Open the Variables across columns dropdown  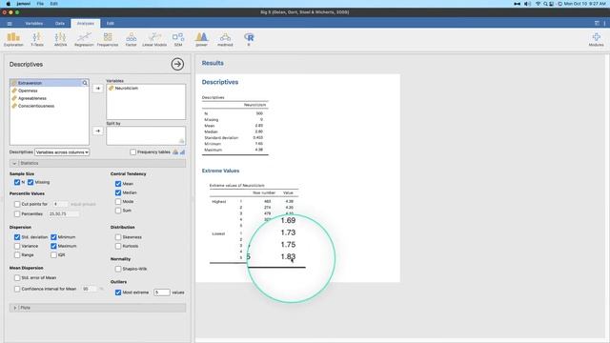pyautogui.click(x=62, y=152)
